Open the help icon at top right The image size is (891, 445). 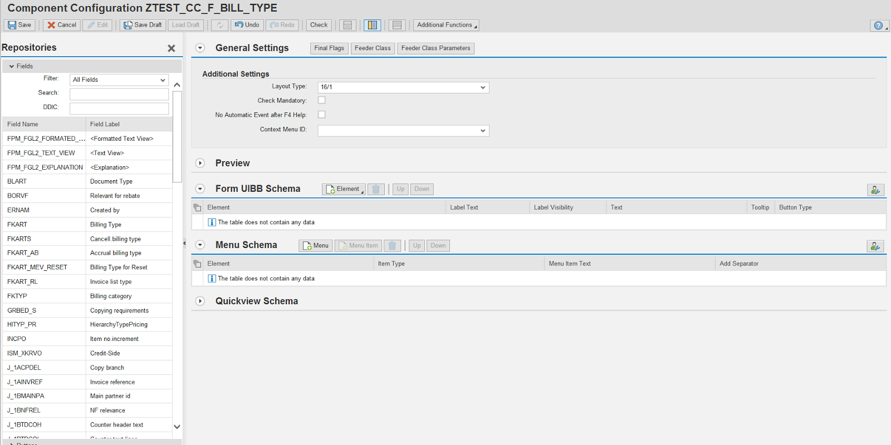click(x=878, y=26)
